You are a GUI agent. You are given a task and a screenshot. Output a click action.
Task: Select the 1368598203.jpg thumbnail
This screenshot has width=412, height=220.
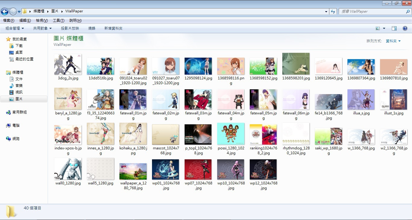(296, 64)
